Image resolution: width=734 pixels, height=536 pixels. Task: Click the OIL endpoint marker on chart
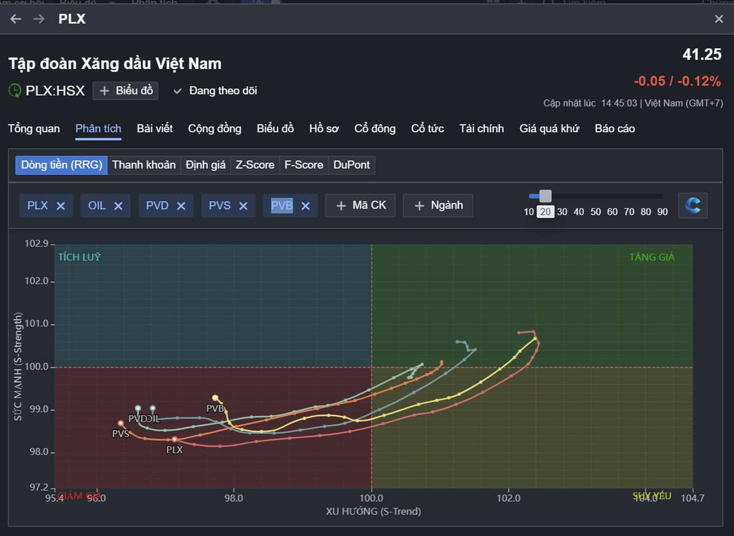click(x=152, y=409)
